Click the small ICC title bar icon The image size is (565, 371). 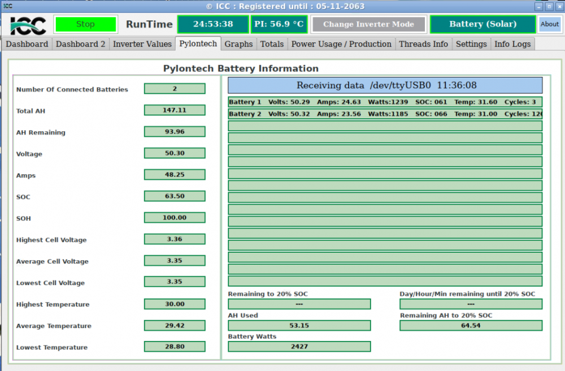click(x=7, y=6)
